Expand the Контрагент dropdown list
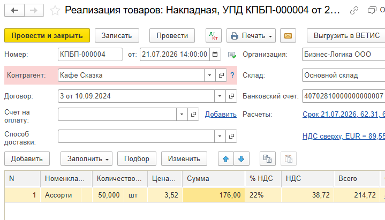This screenshot has width=385, height=220. coord(210,75)
